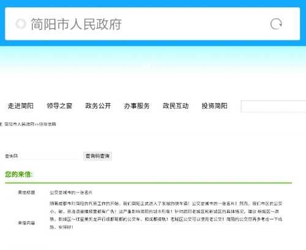
Task: Follow the 领导信箱 breadcrumb link
Action: (x=47, y=124)
